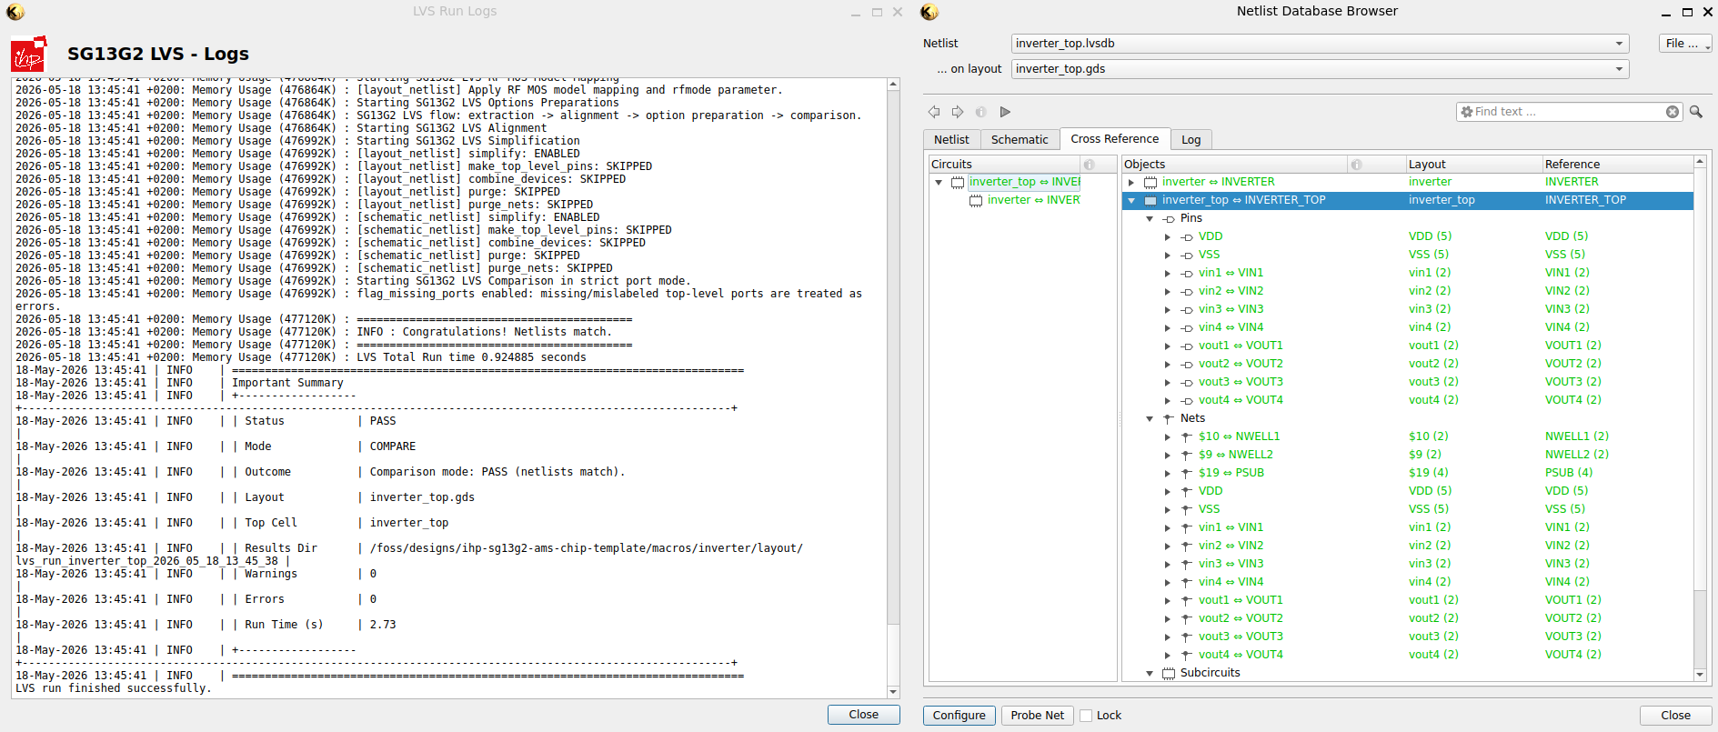Click net icon beside vout4 ⇔ VOUT4 net
Image resolution: width=1718 pixels, height=732 pixels.
click(x=1187, y=655)
